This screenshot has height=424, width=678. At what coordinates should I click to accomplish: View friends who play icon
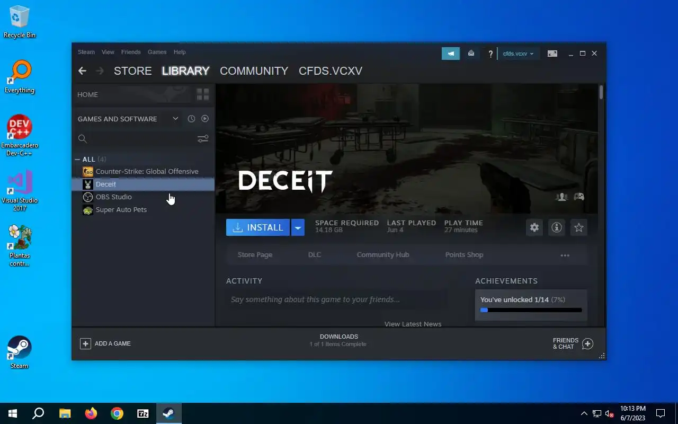point(561,197)
